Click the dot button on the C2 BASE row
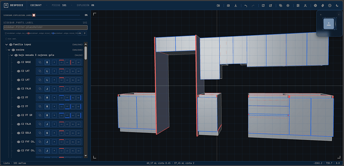 click(x=54, y=62)
